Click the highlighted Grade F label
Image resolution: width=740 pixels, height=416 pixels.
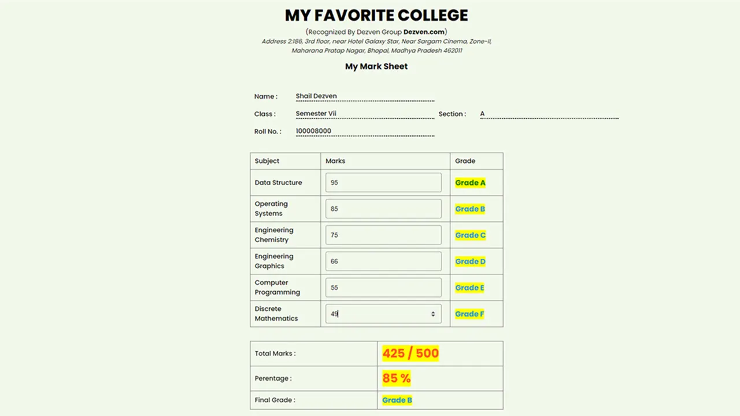pos(469,314)
